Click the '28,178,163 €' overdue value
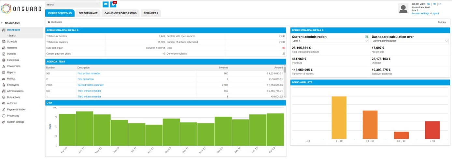This screenshot has width=452, height=160. pyautogui.click(x=381, y=59)
